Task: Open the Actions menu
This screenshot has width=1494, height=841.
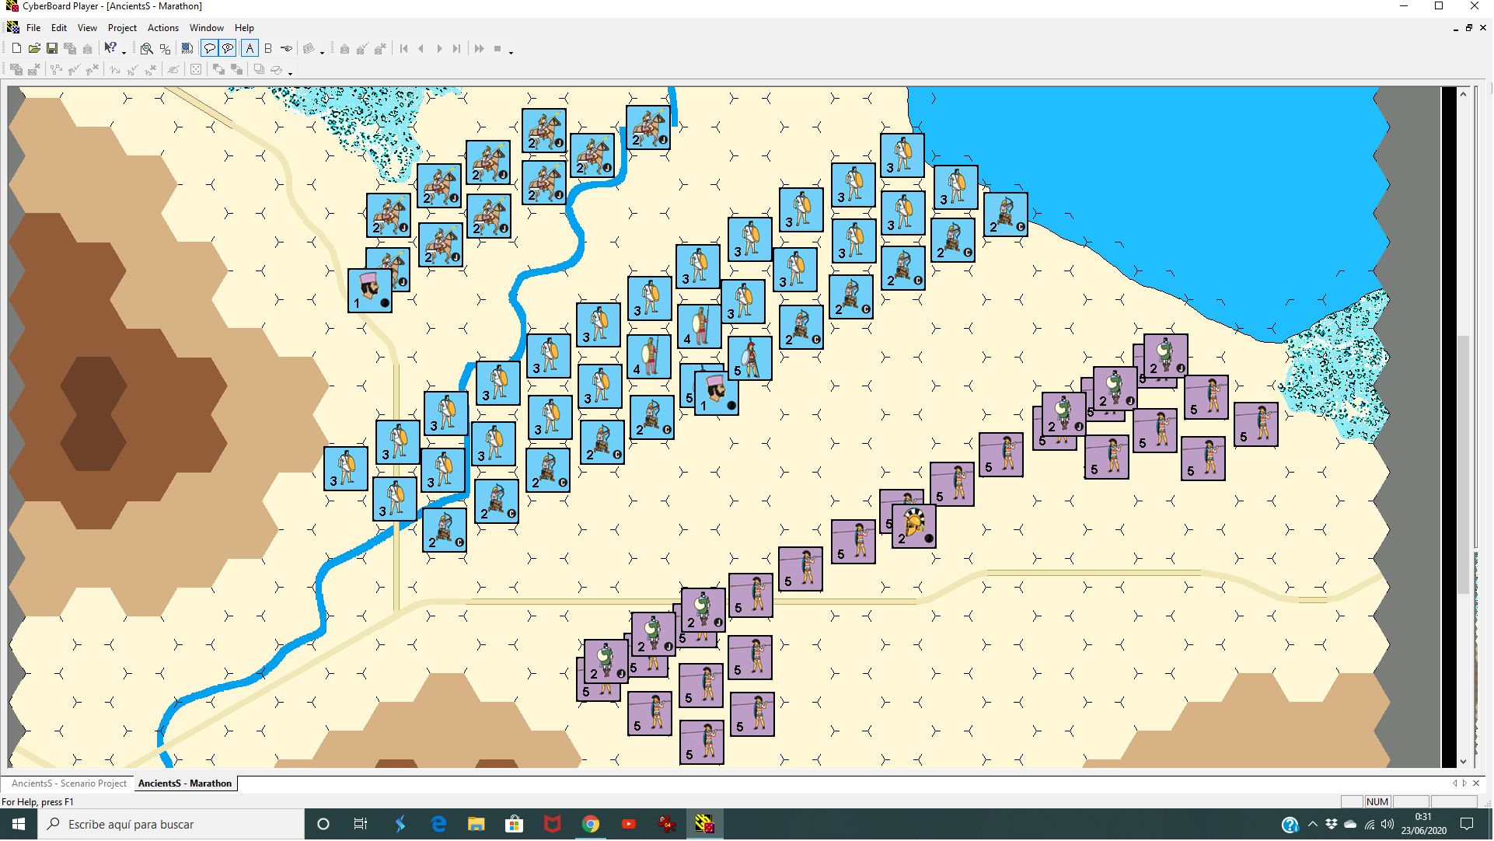Action: tap(163, 27)
